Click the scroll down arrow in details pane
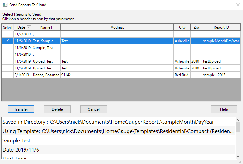 [238, 157]
